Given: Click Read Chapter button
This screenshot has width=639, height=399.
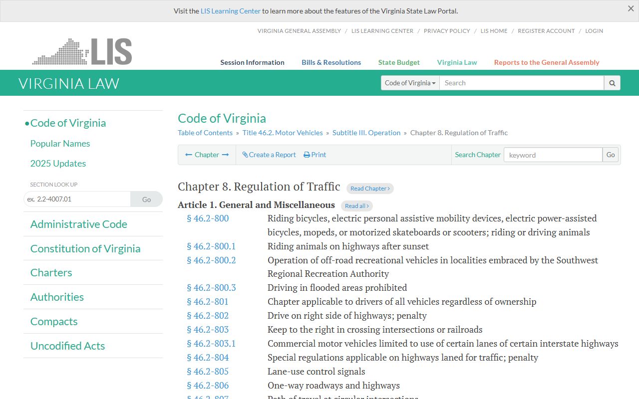Looking at the screenshot, I should [370, 189].
